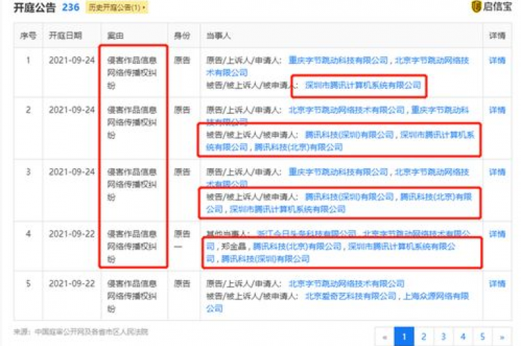Open 详情 link for row 3
The width and height of the screenshot is (521, 346).
(497, 172)
